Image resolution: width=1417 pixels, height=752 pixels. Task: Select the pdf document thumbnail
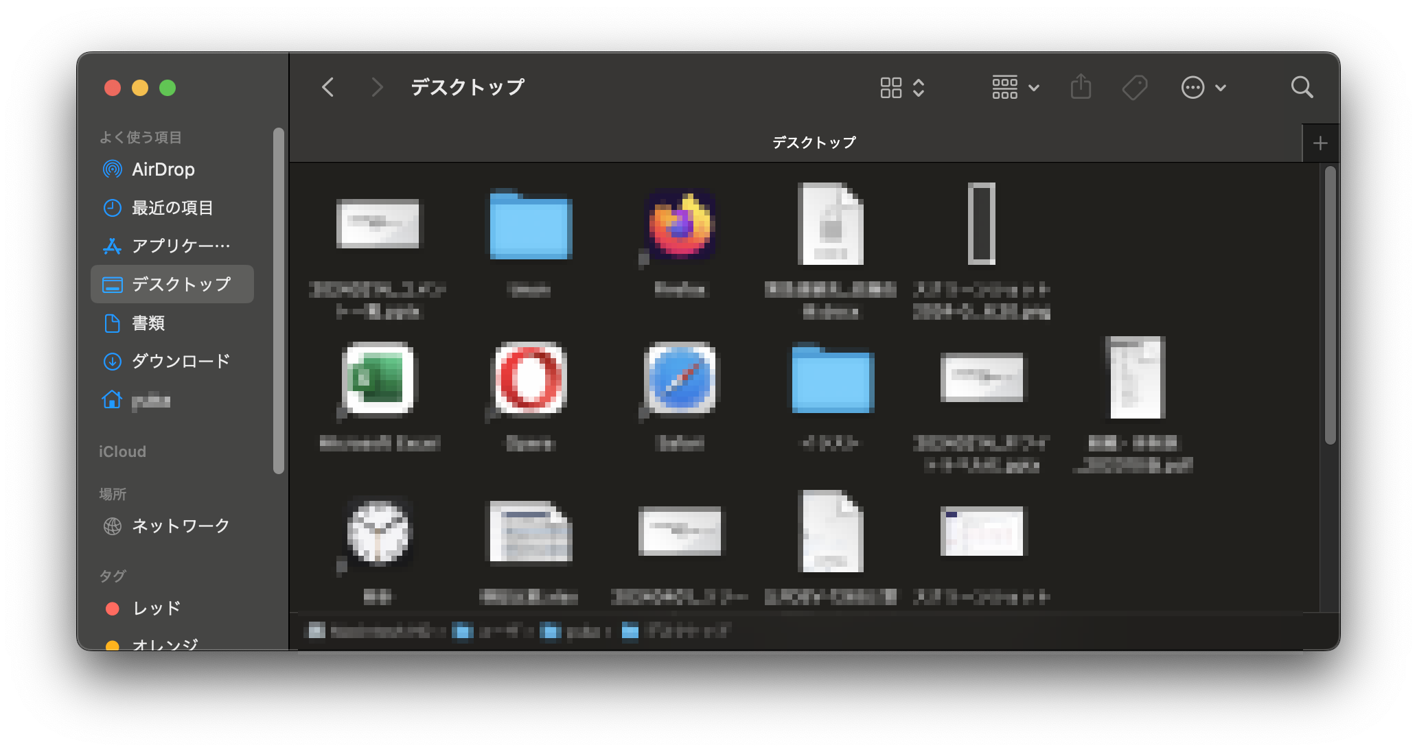coord(1137,377)
